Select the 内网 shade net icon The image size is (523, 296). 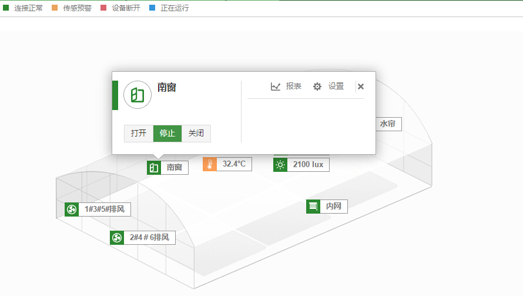313,207
